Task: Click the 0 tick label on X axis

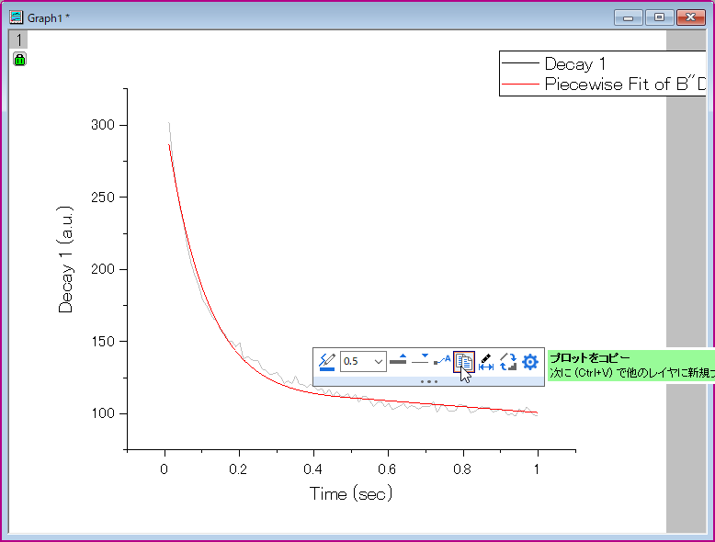Action: pyautogui.click(x=165, y=469)
